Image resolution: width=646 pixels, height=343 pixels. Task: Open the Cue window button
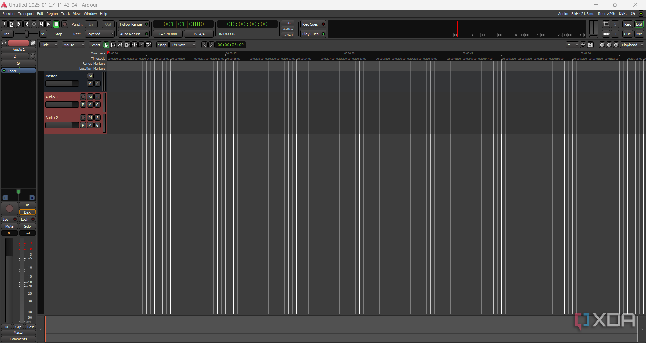tap(627, 34)
